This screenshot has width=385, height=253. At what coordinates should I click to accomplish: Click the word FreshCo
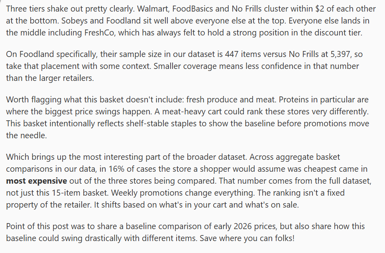[x=101, y=33]
